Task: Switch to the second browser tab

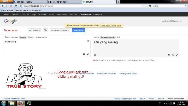Action: 64,2
